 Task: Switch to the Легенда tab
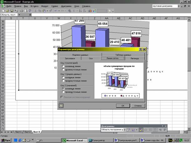click(x=134, y=58)
